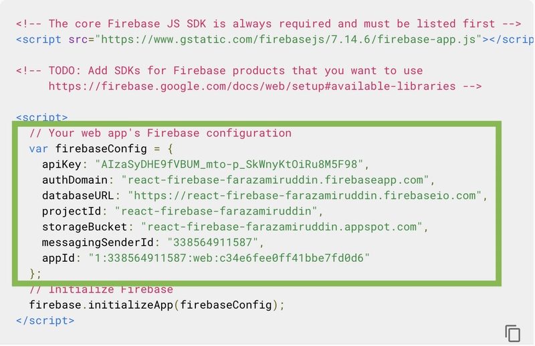The height and width of the screenshot is (346, 535).
Task: Click the apiKey value string
Action: [229, 164]
